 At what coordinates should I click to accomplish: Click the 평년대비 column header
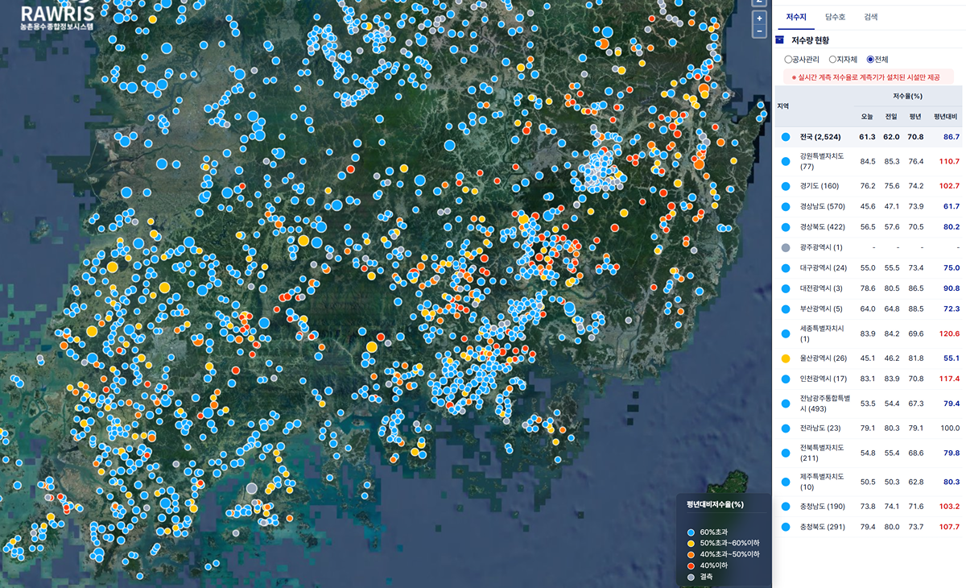click(945, 117)
